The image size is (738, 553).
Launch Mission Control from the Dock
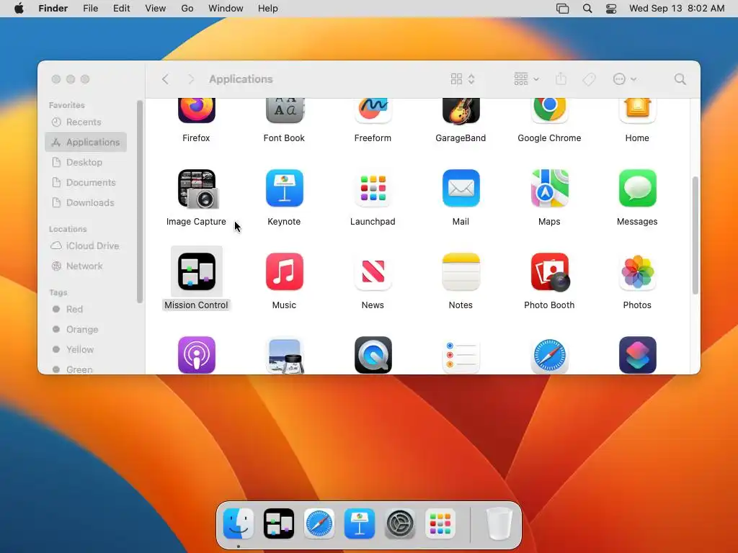click(279, 523)
